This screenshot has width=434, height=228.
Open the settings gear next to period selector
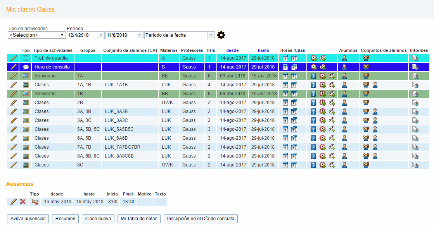click(221, 35)
